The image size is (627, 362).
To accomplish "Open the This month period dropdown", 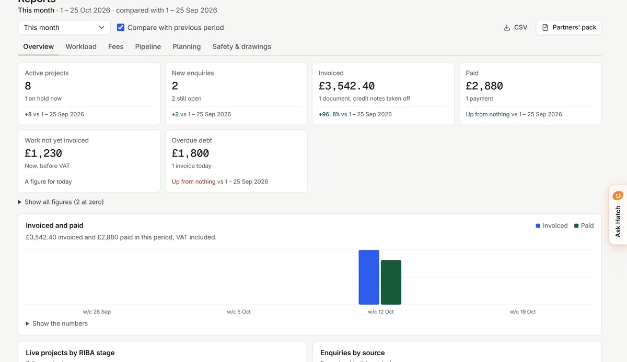I will (64, 28).
